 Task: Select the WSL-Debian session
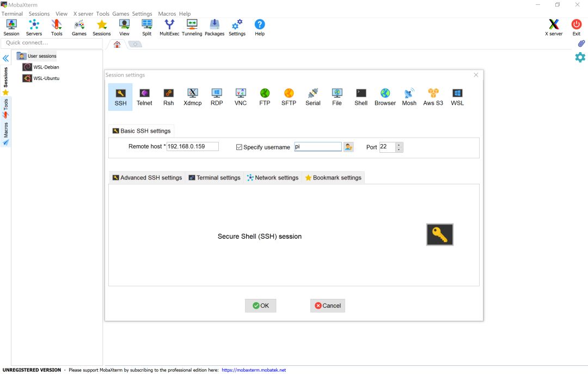tap(41, 67)
